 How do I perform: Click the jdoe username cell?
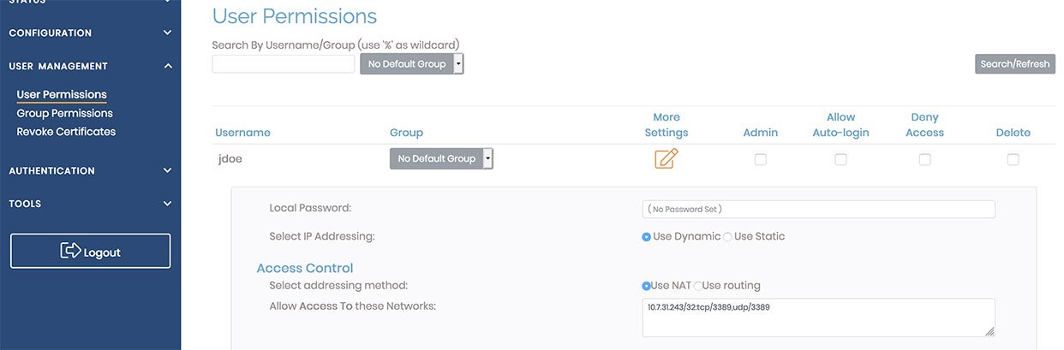pyautogui.click(x=230, y=158)
